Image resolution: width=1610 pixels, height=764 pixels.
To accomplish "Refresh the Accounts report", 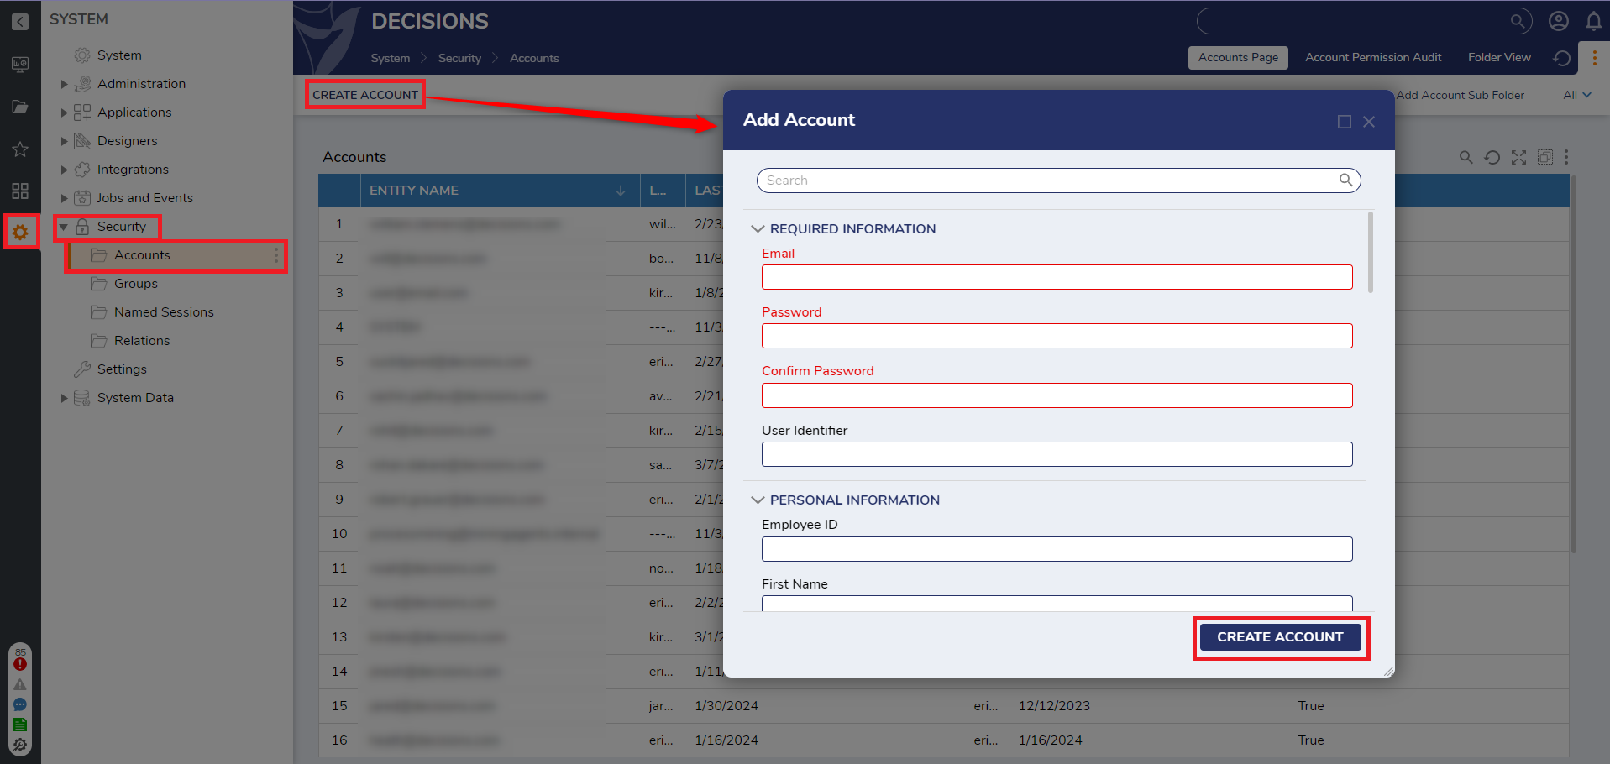I will tap(1492, 157).
